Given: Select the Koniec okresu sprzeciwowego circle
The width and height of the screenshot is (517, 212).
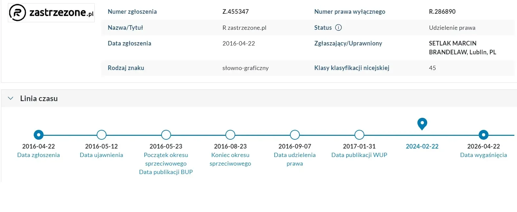Looking at the screenshot, I should pos(230,135).
